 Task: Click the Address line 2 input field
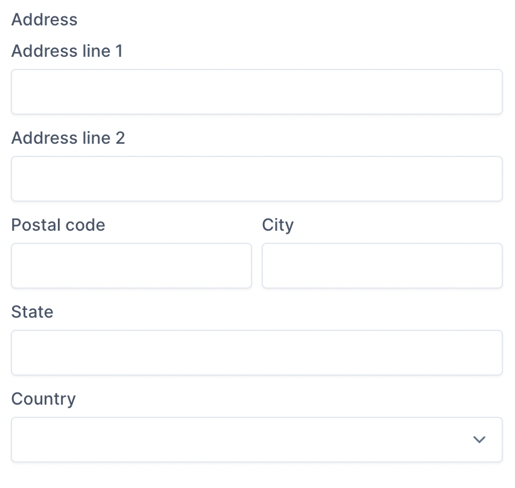(257, 179)
